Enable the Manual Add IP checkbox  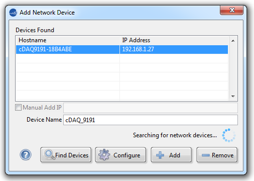pyautogui.click(x=18, y=108)
